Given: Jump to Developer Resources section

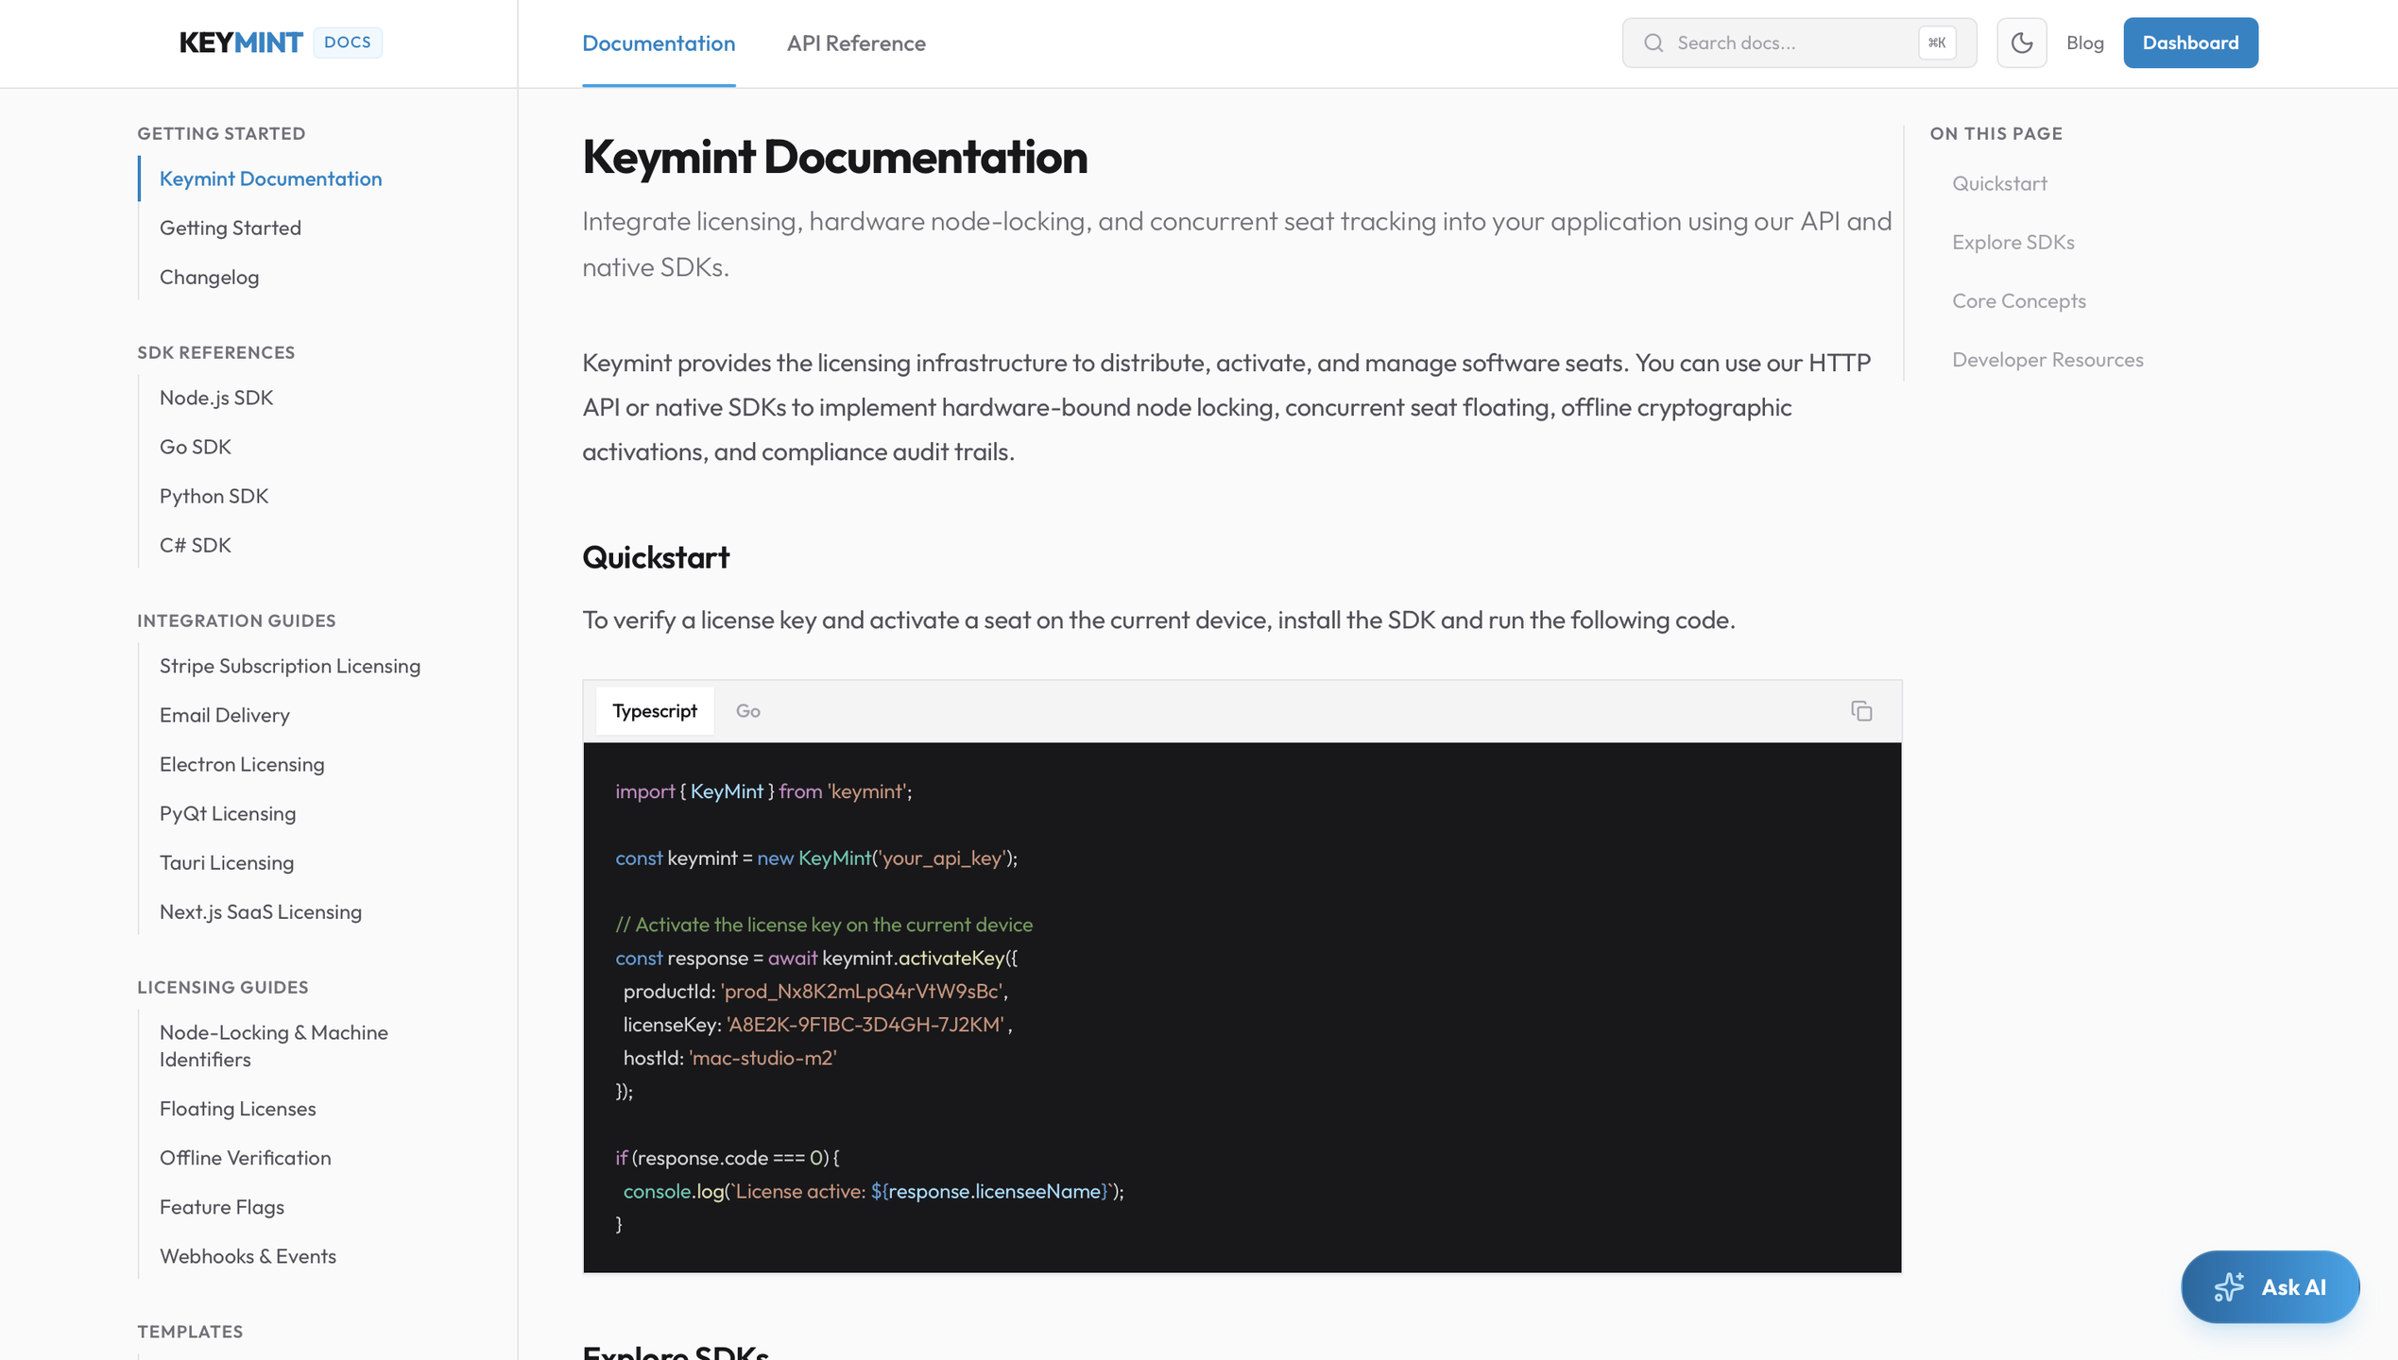Looking at the screenshot, I should [x=2047, y=359].
